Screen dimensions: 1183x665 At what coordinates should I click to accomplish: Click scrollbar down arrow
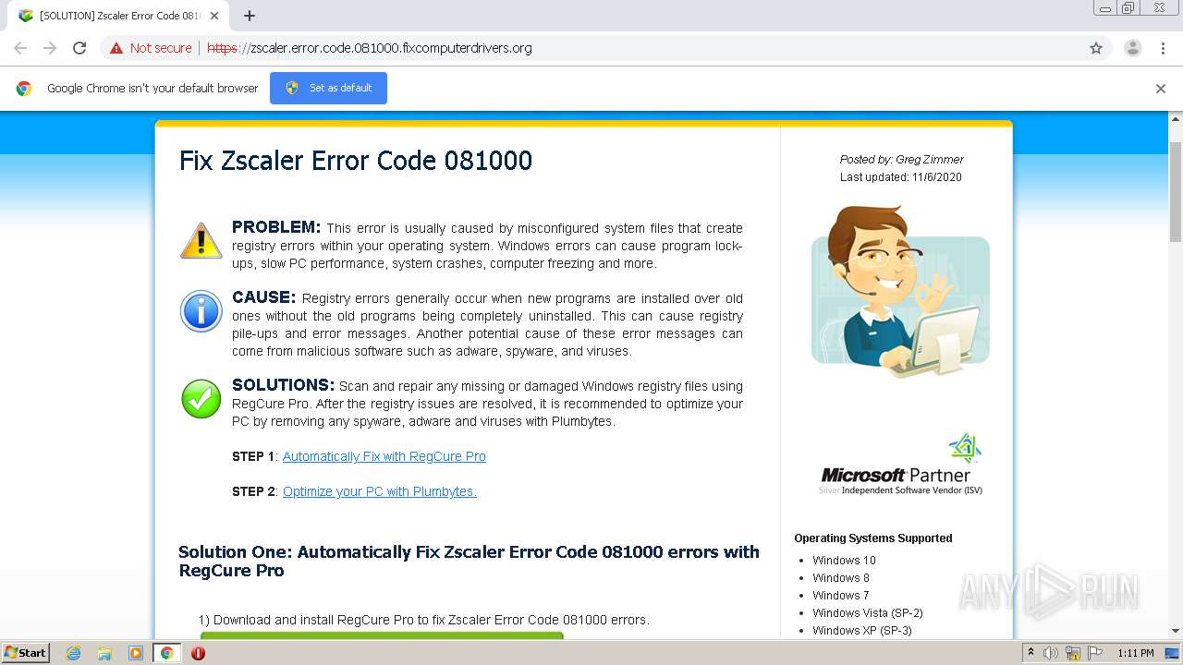(x=1176, y=631)
